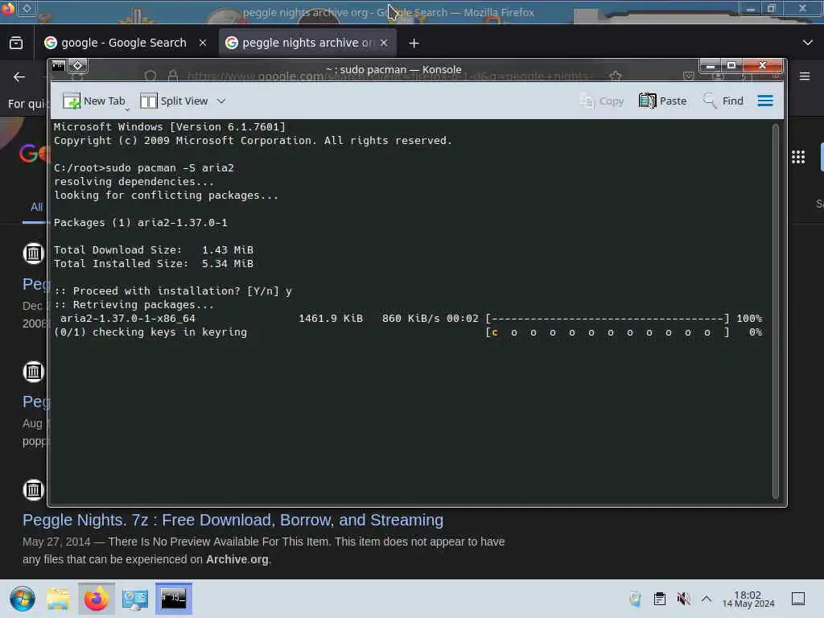This screenshot has width=824, height=618.
Task: Click the archive icon above Peggle Nights 7z result
Action: tap(33, 490)
